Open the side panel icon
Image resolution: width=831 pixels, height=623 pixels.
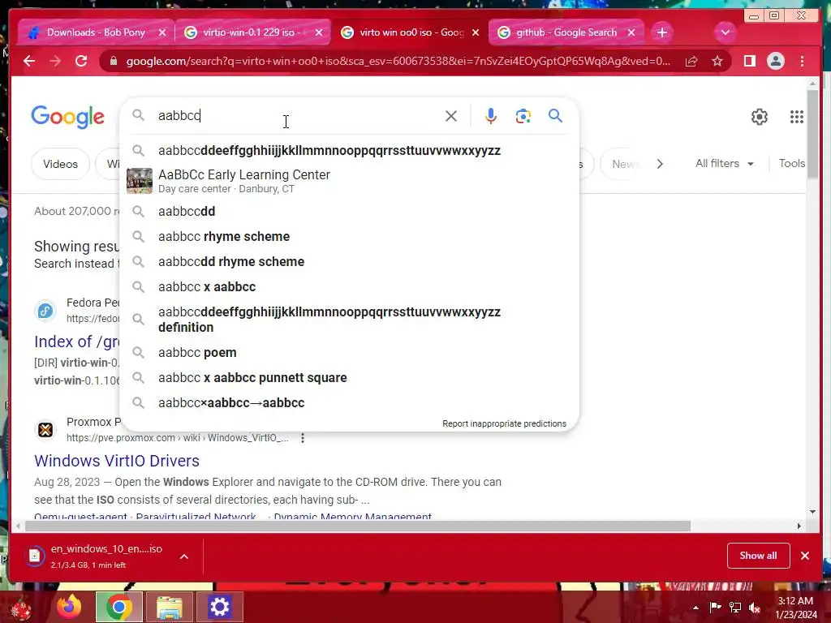(x=749, y=62)
